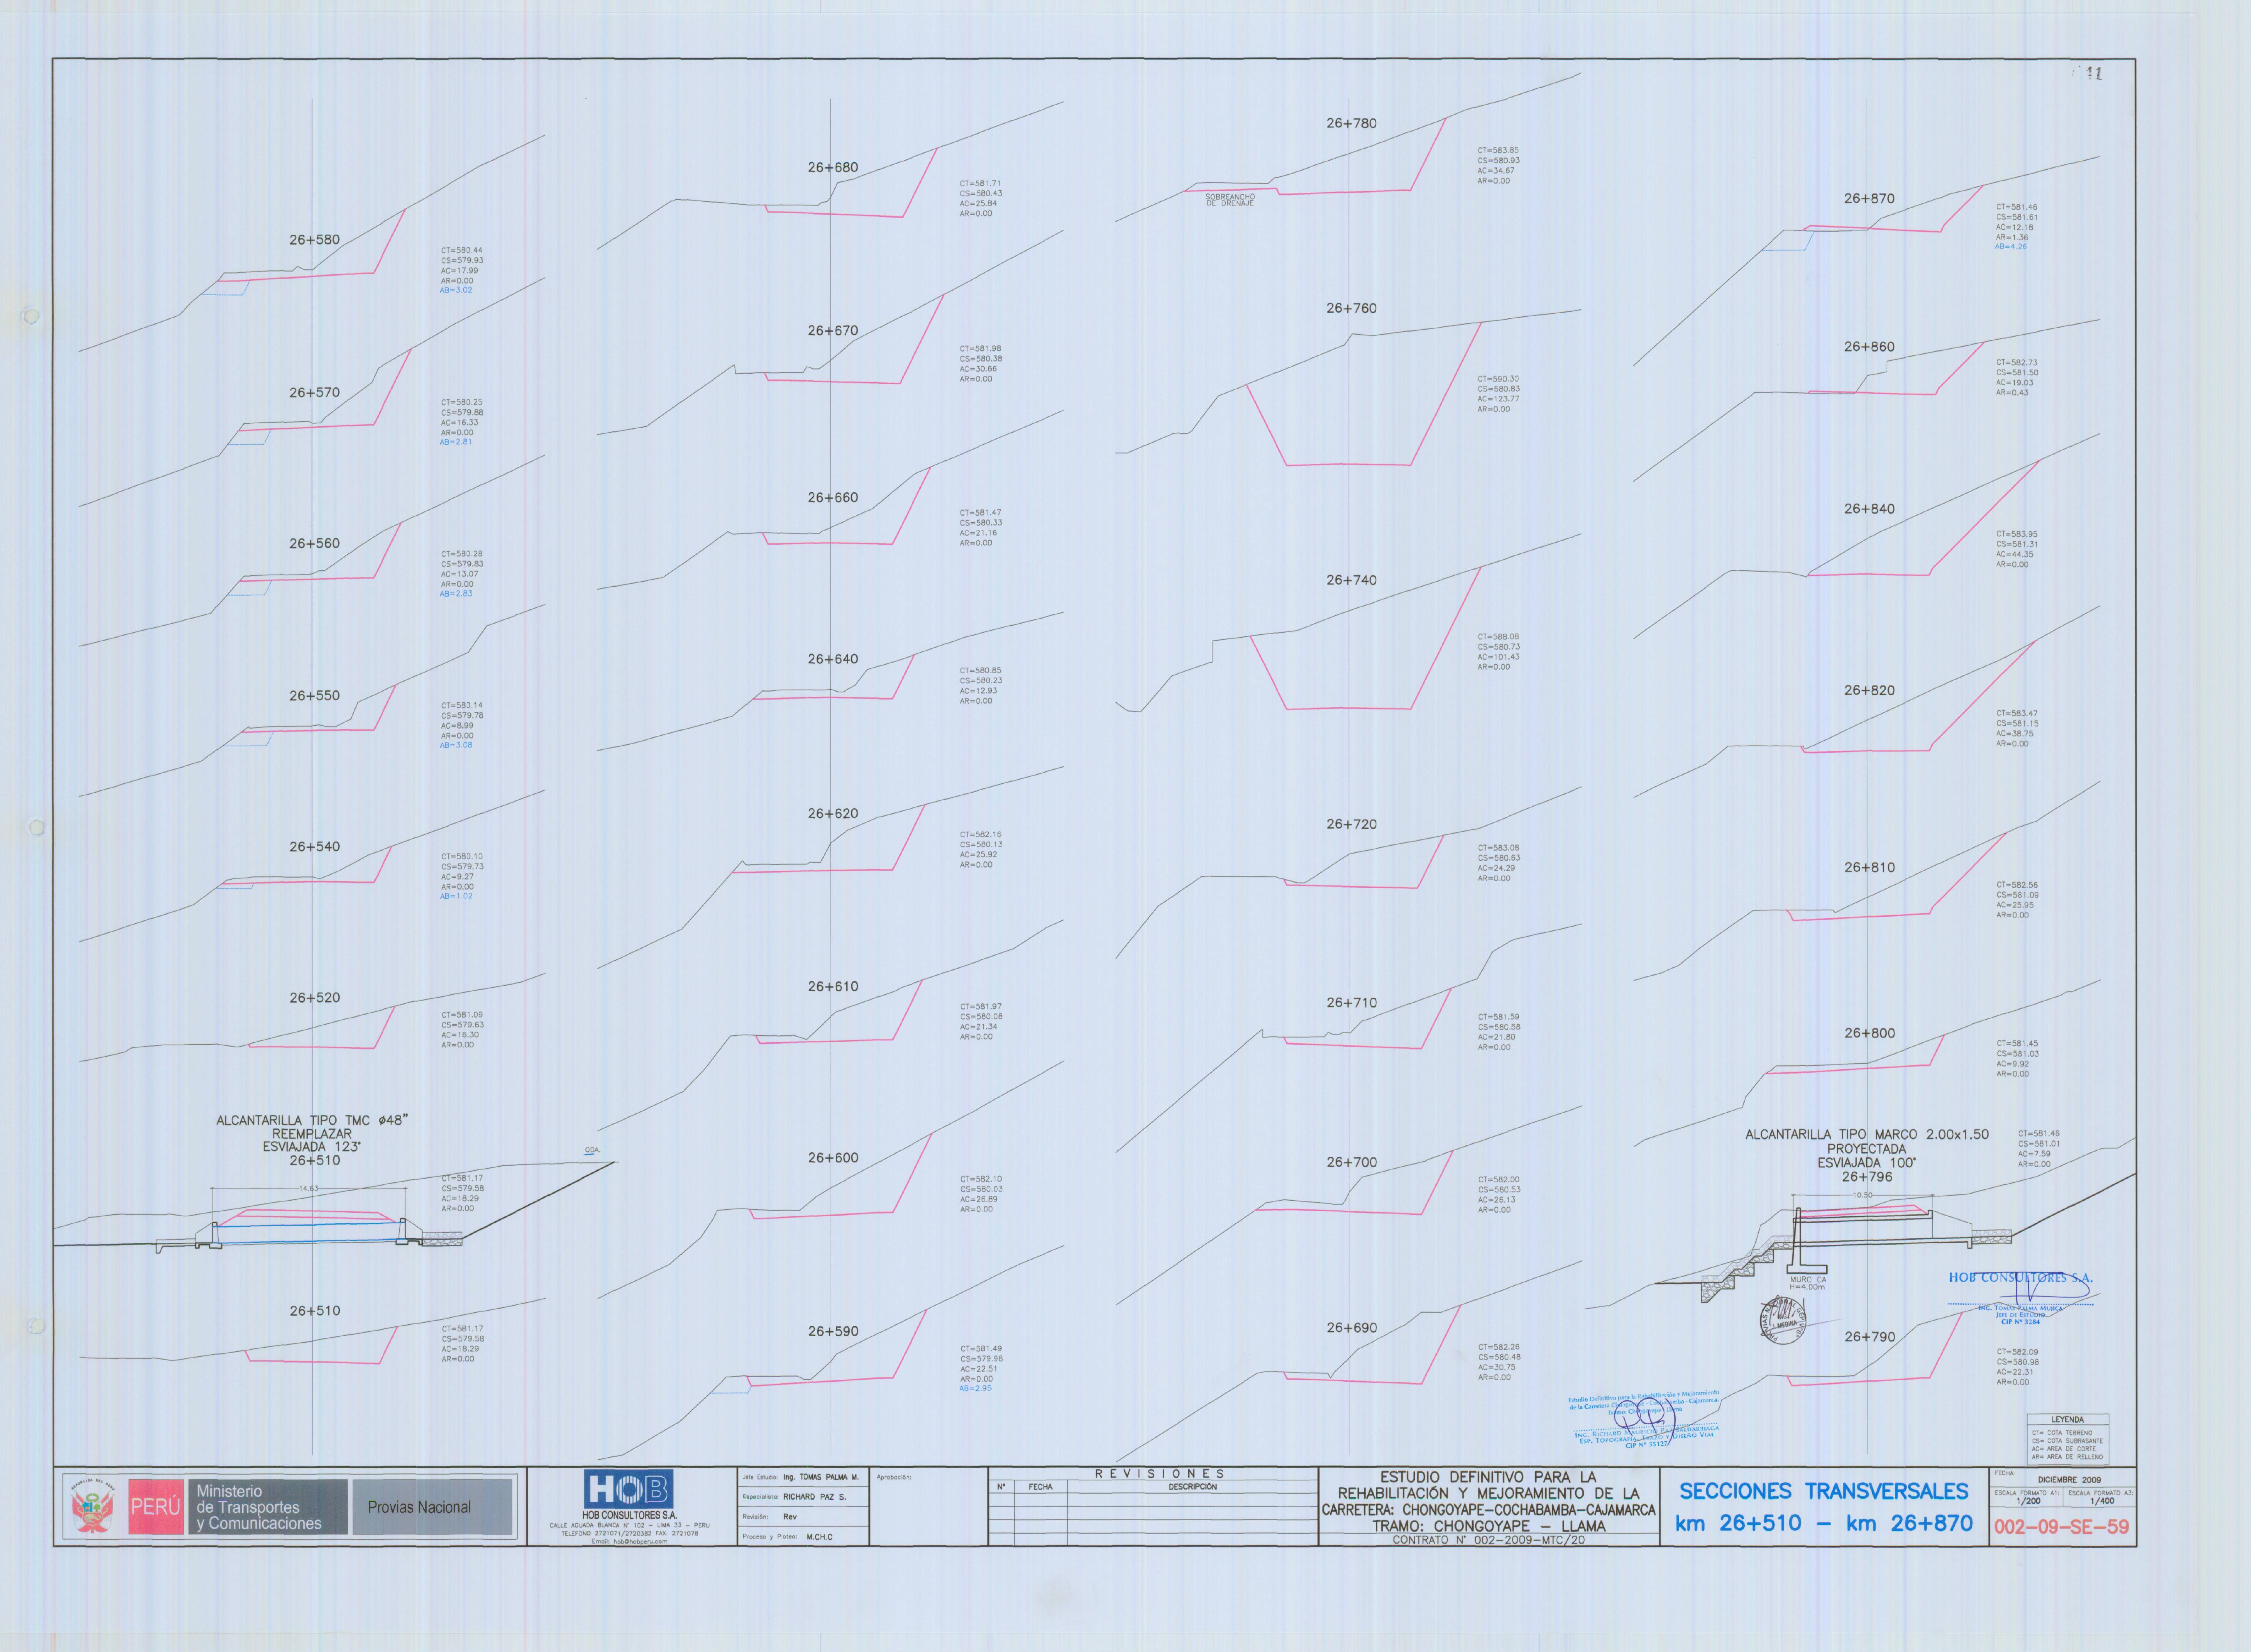
Task: Click the SOBREANCHO DE DRENAJE note
Action: [1230, 200]
